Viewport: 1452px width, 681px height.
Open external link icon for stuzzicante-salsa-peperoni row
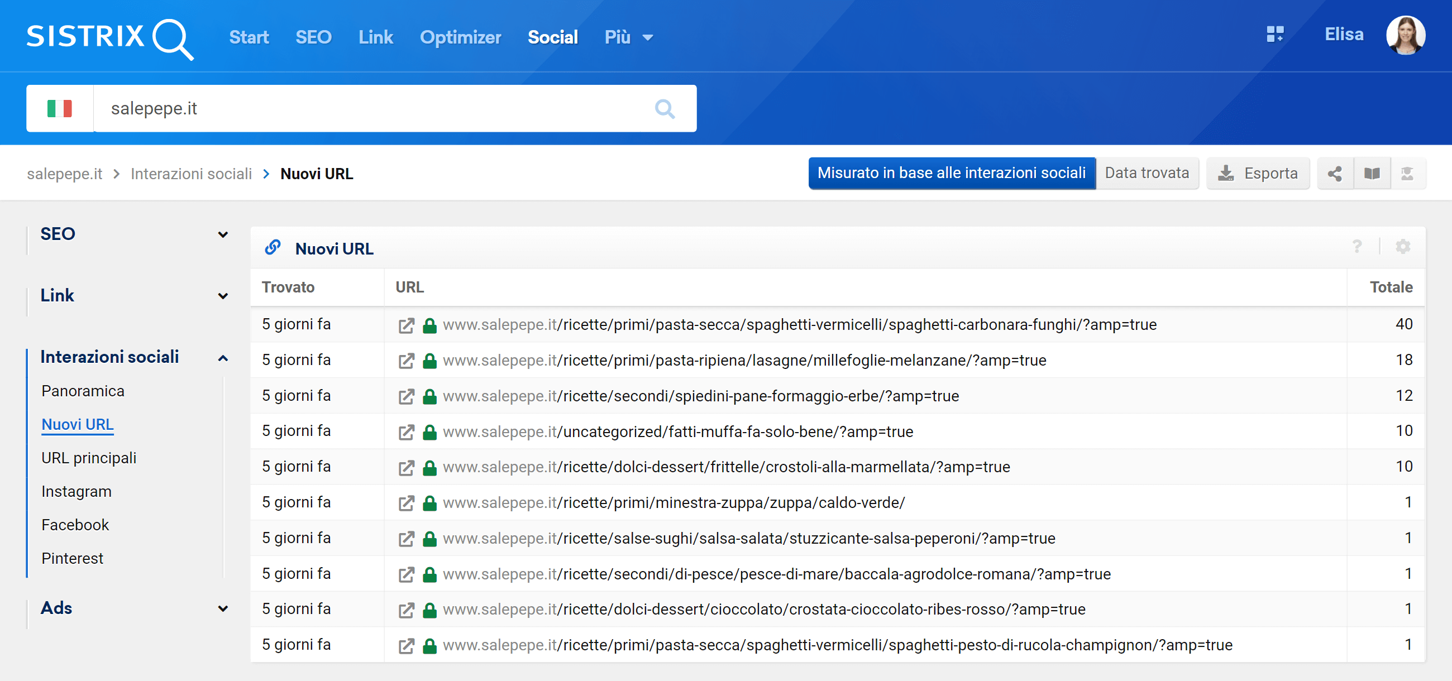(406, 539)
